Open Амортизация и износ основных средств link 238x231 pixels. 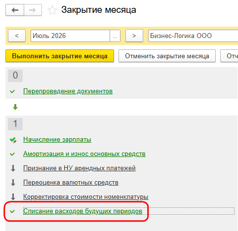[x=84, y=154]
